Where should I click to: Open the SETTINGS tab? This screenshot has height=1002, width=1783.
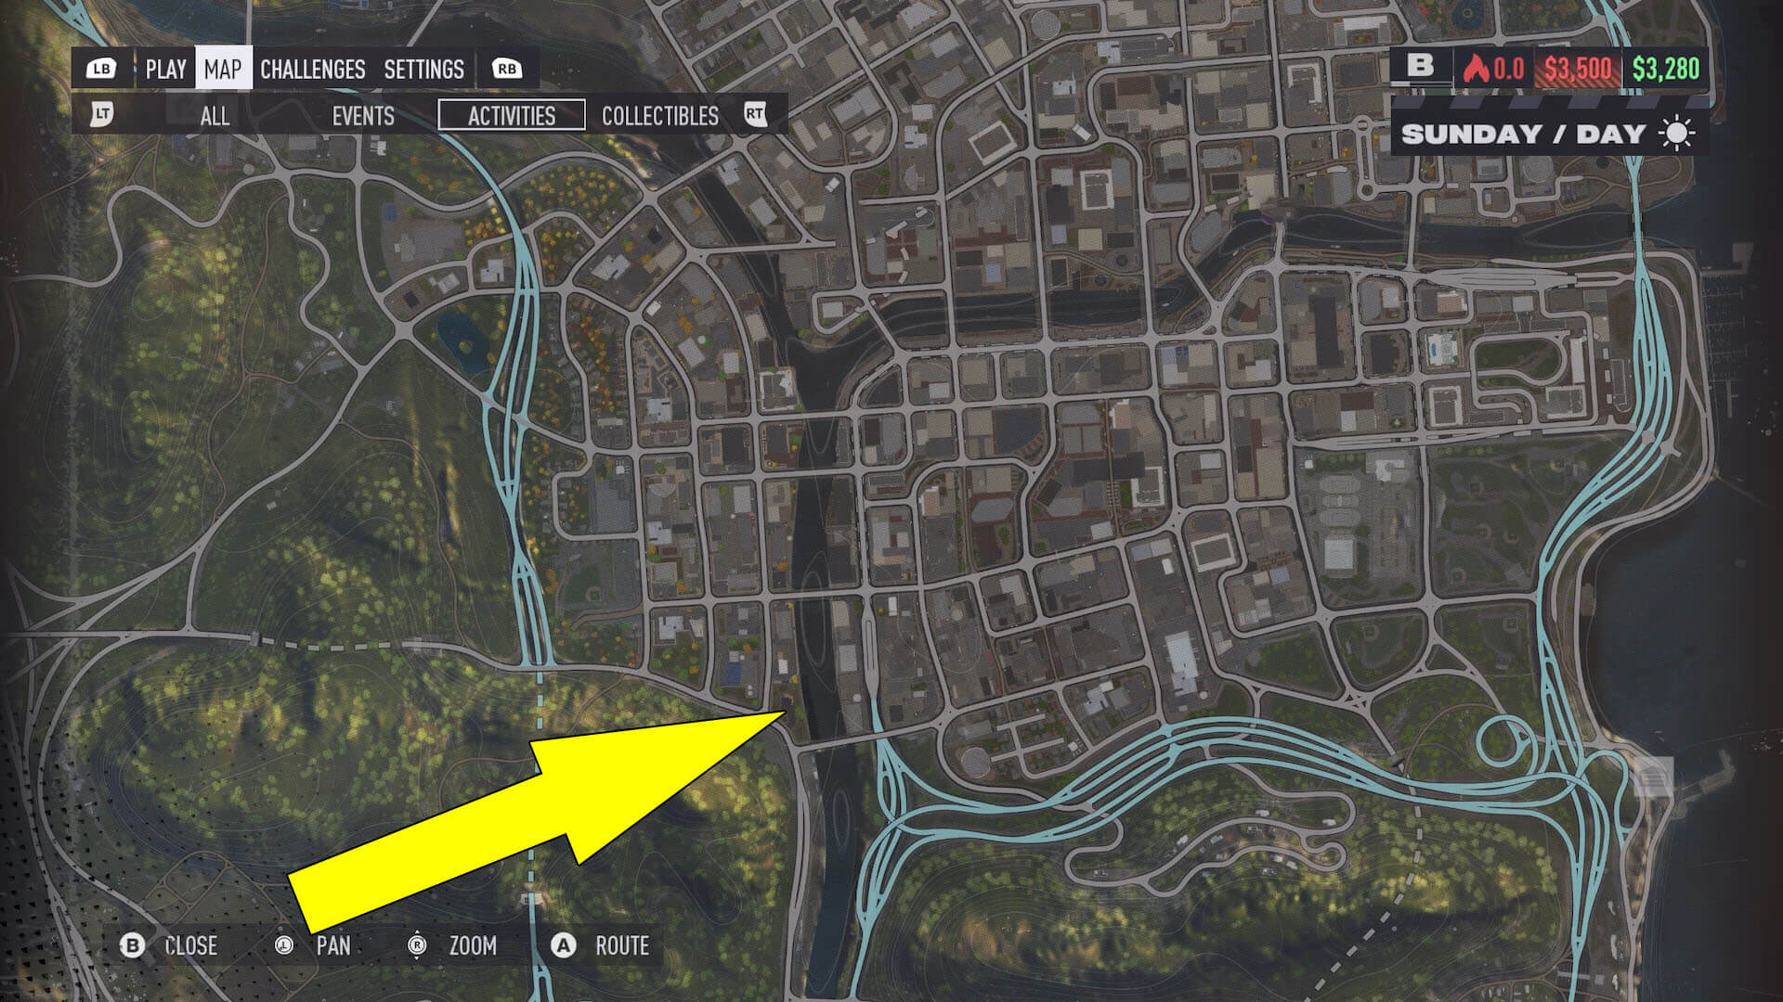pos(423,69)
